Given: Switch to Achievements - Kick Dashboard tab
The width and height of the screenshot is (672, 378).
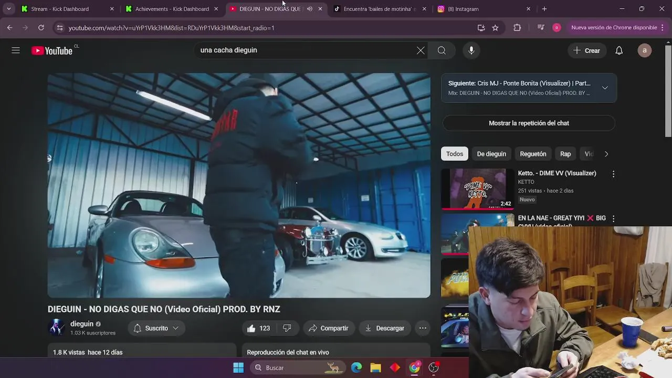Looking at the screenshot, I should pos(172,9).
